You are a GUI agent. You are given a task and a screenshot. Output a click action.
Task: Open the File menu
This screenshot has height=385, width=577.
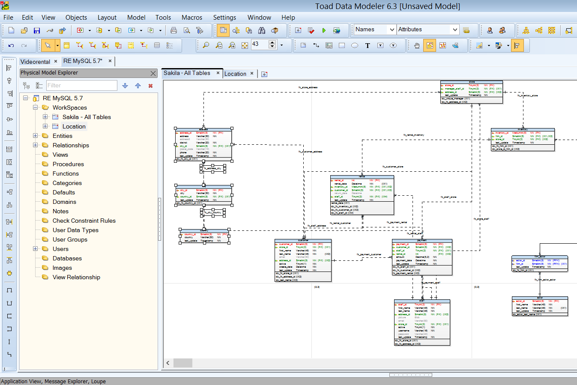pos(8,18)
